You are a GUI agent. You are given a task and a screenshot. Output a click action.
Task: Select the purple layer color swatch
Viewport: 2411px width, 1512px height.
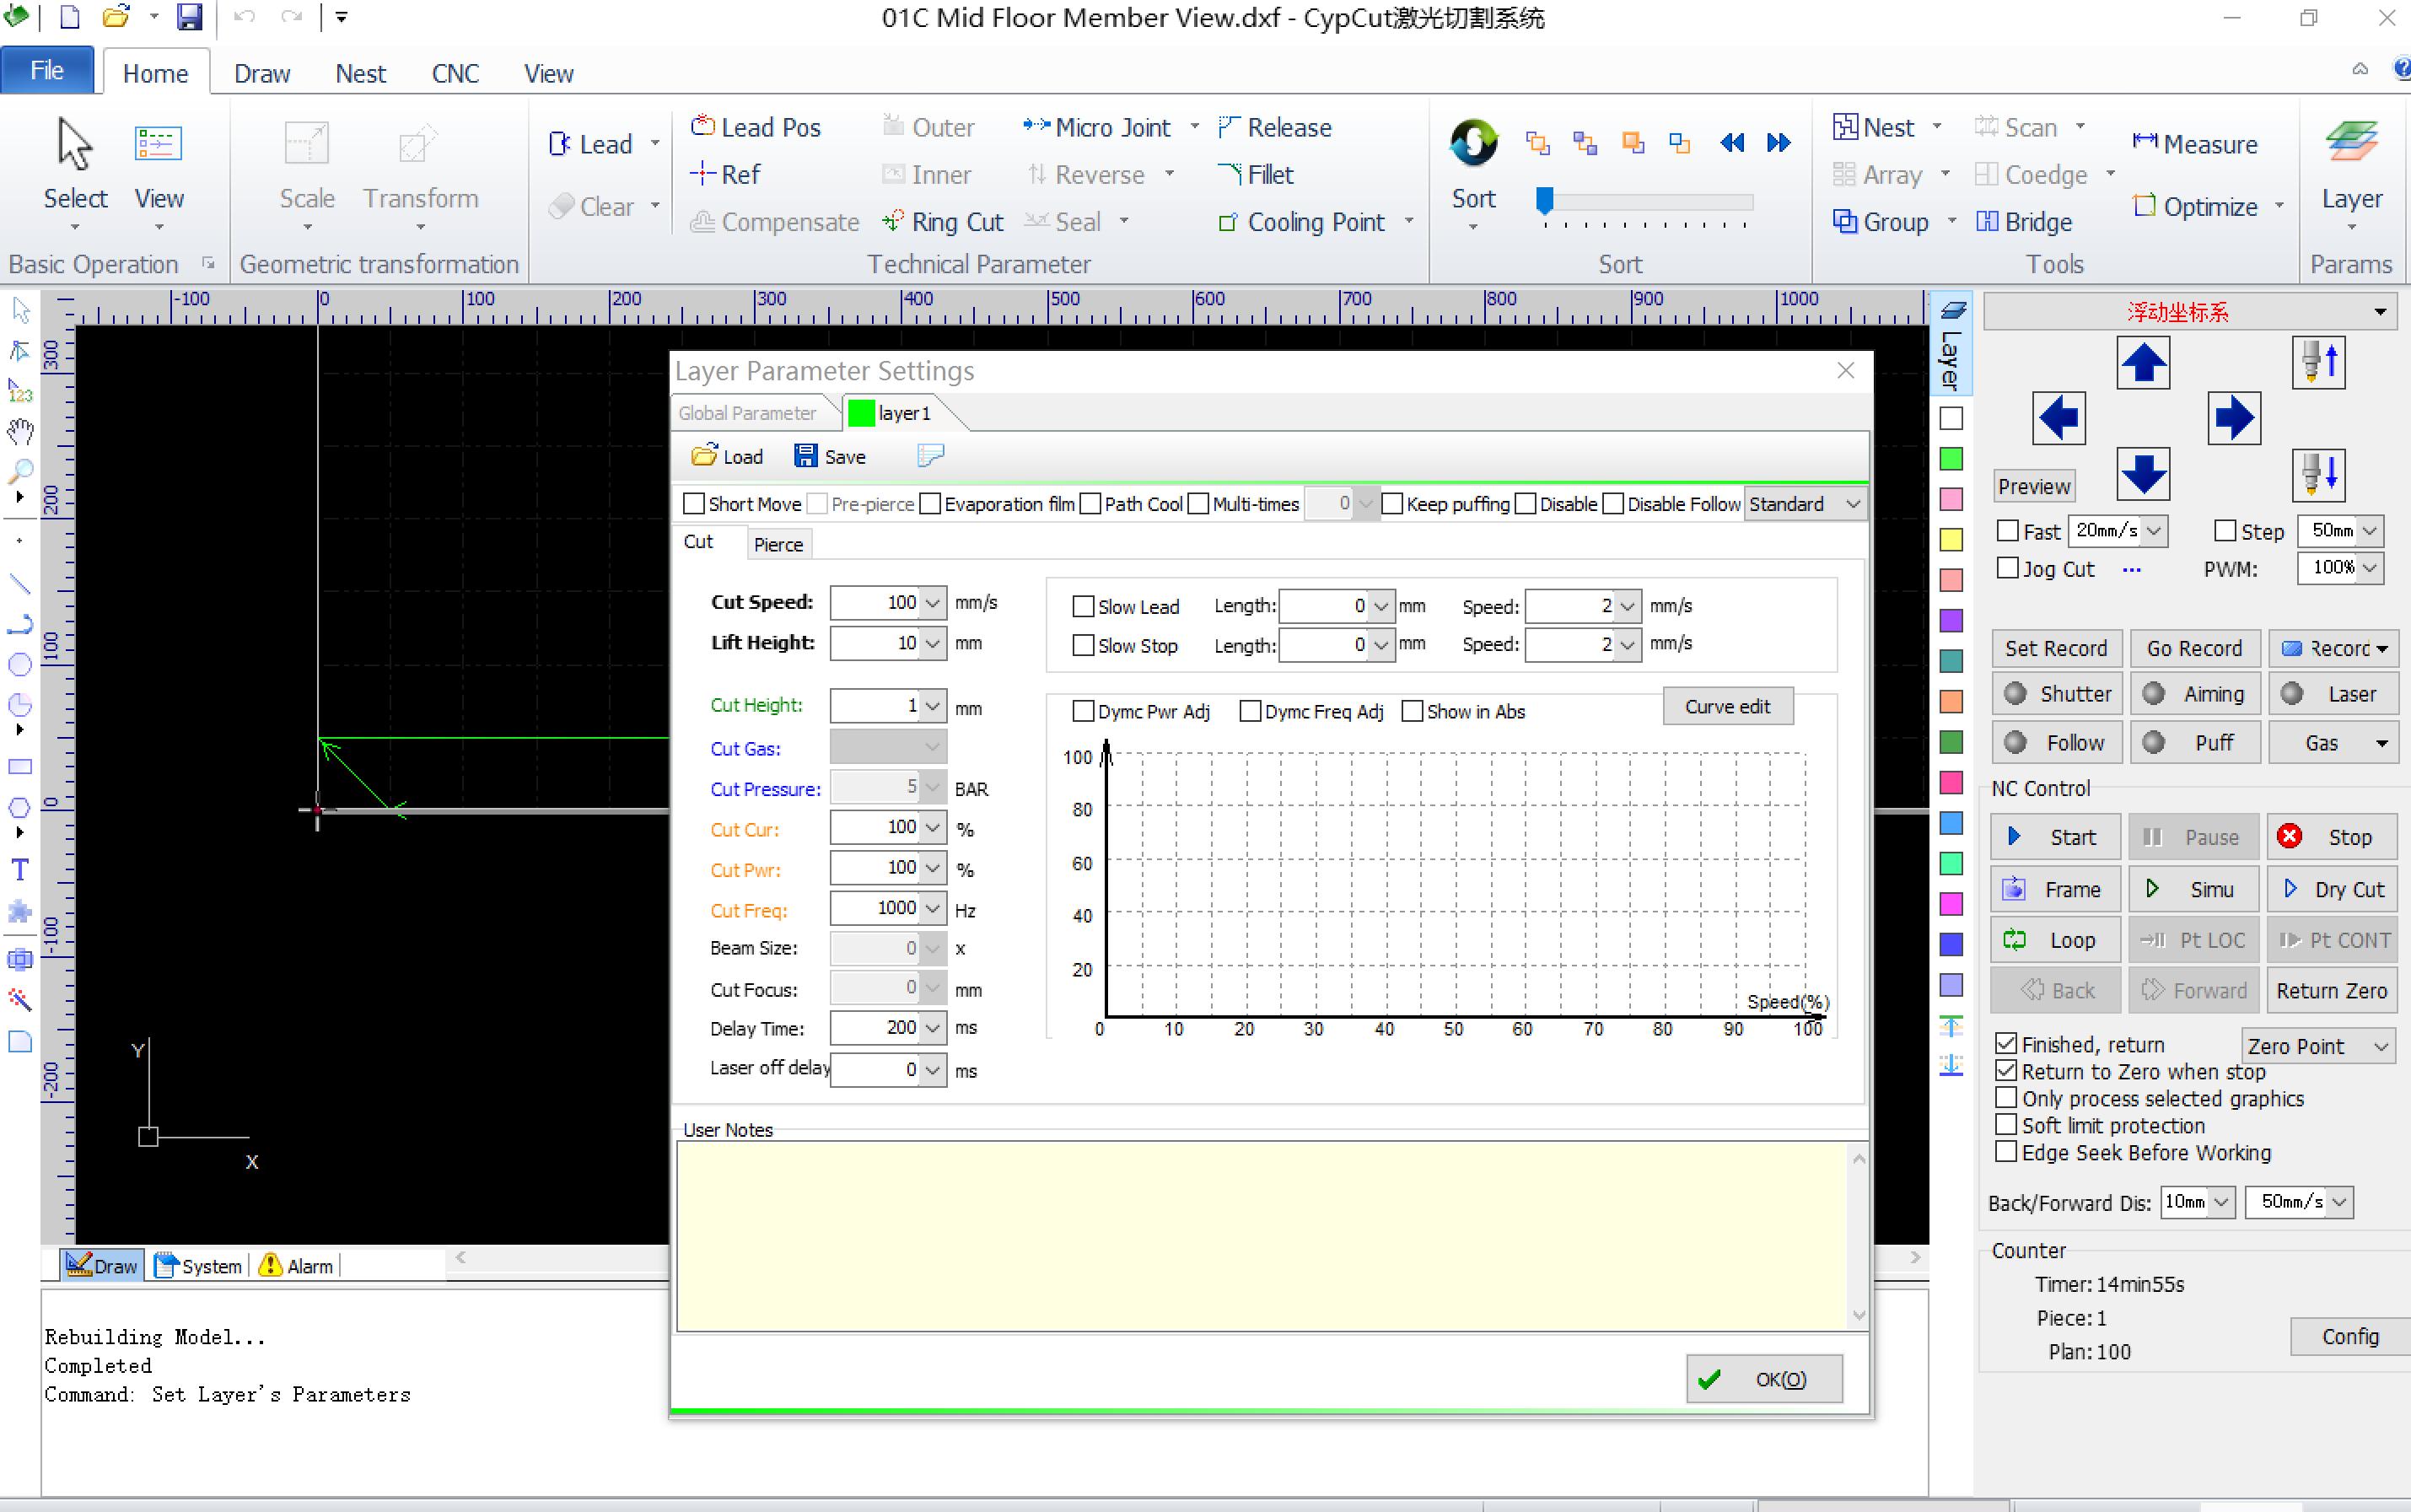point(1951,621)
